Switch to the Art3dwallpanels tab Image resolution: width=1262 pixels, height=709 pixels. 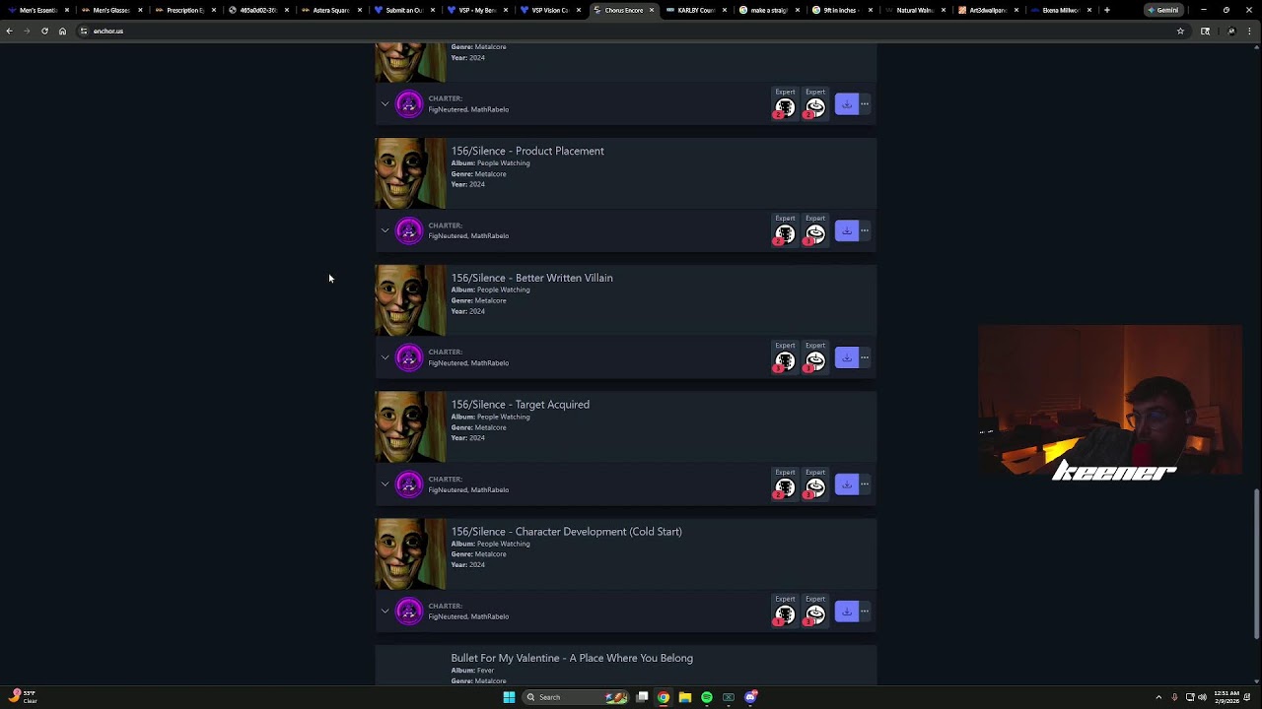987,10
